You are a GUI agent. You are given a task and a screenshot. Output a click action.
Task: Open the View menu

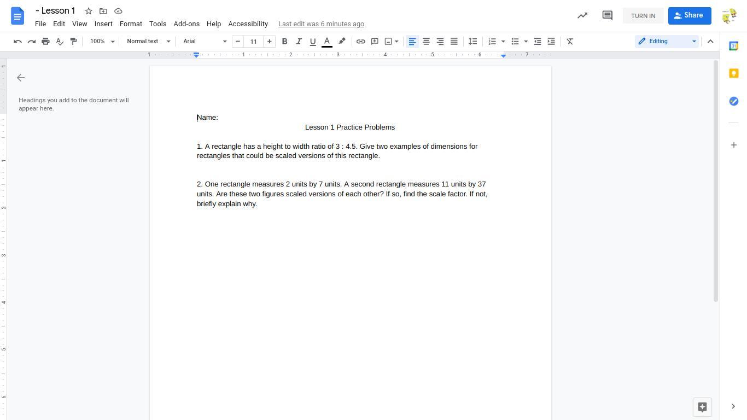[79, 24]
